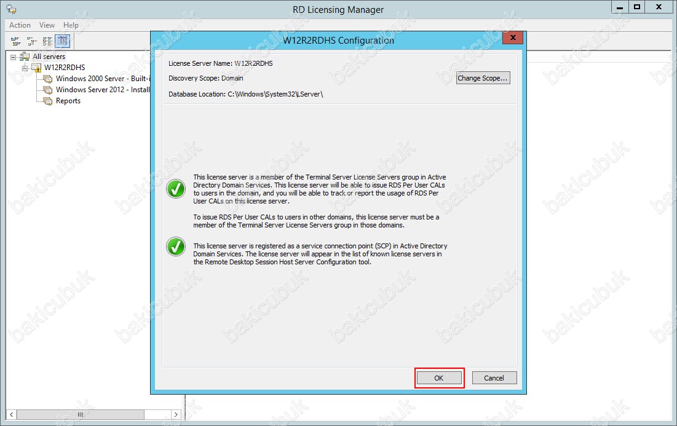Click the green check beside Terminal Server License group
The height and width of the screenshot is (426, 677).
(x=176, y=189)
